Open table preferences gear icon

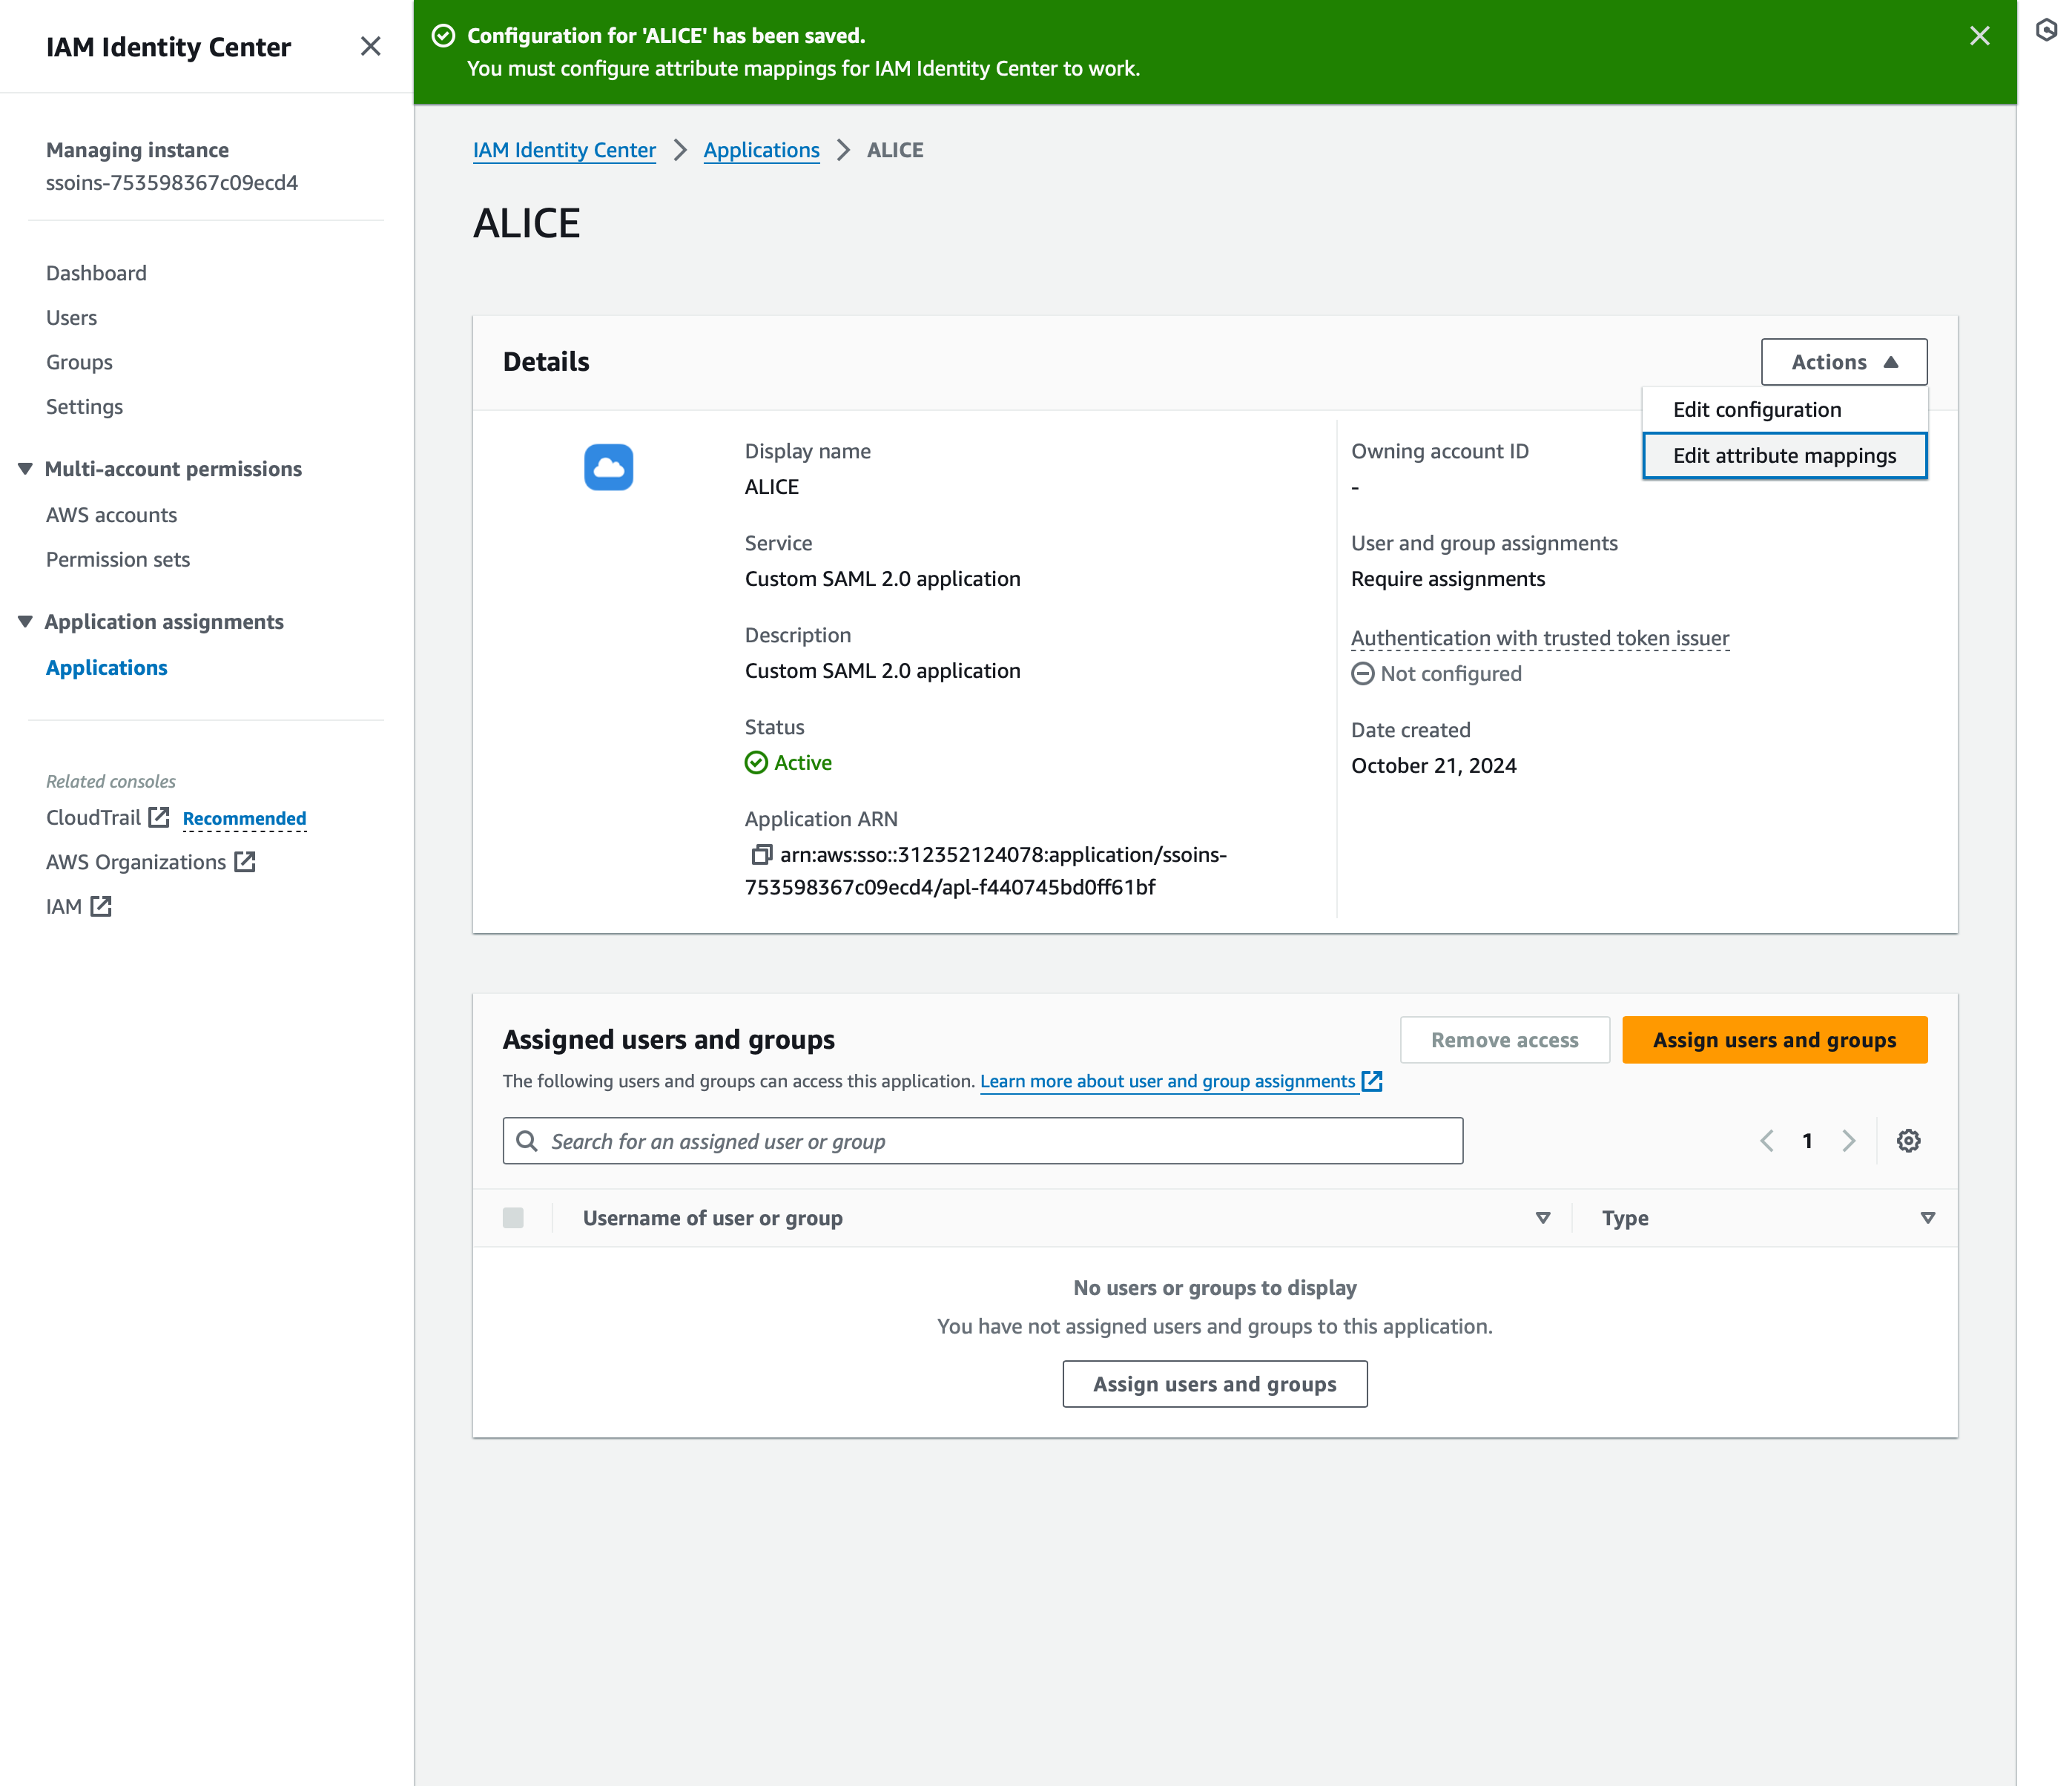pyautogui.click(x=1908, y=1141)
